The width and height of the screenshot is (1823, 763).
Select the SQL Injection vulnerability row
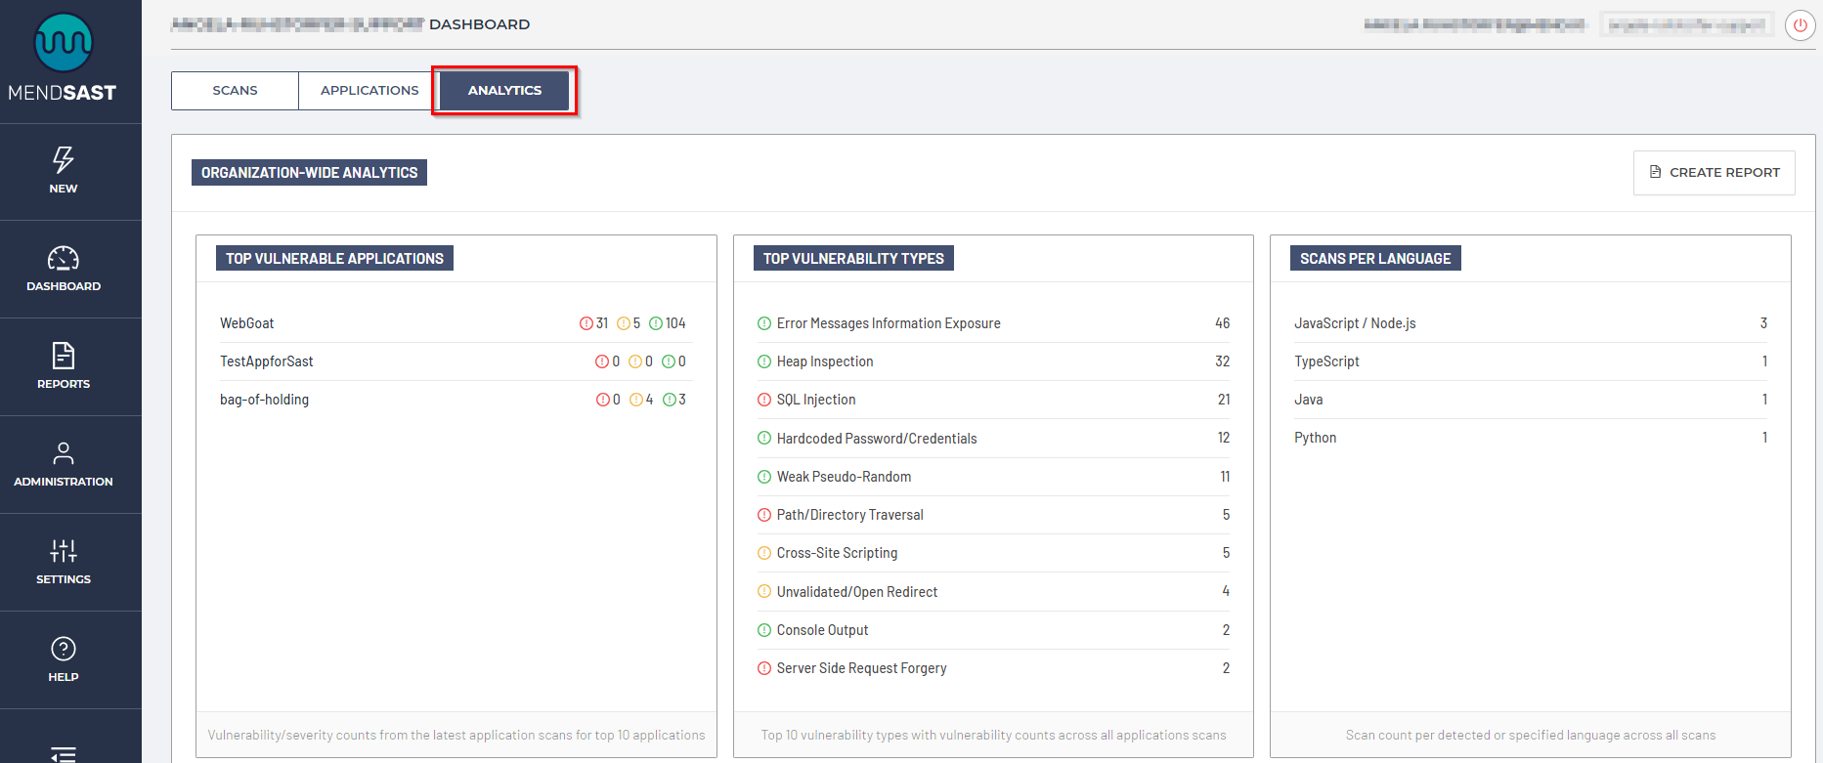pyautogui.click(x=816, y=400)
